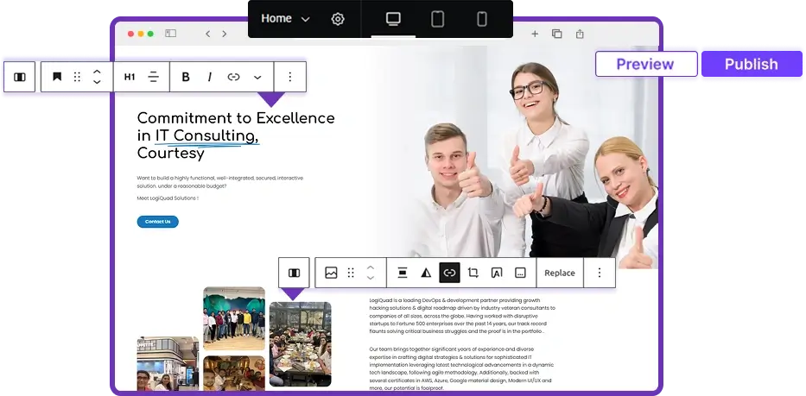This screenshot has height=396, width=806.
Task: Apply duotone filter to image
Action: click(426, 273)
